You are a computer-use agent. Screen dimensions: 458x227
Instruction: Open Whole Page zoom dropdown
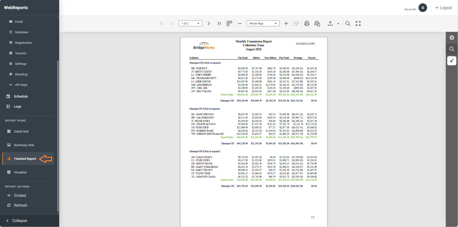coord(263,24)
